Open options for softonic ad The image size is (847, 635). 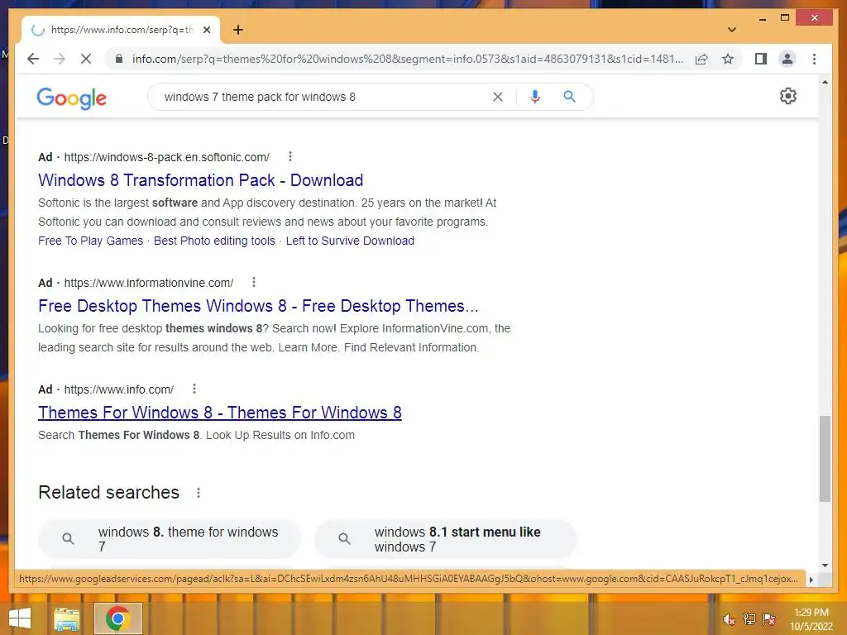290,156
